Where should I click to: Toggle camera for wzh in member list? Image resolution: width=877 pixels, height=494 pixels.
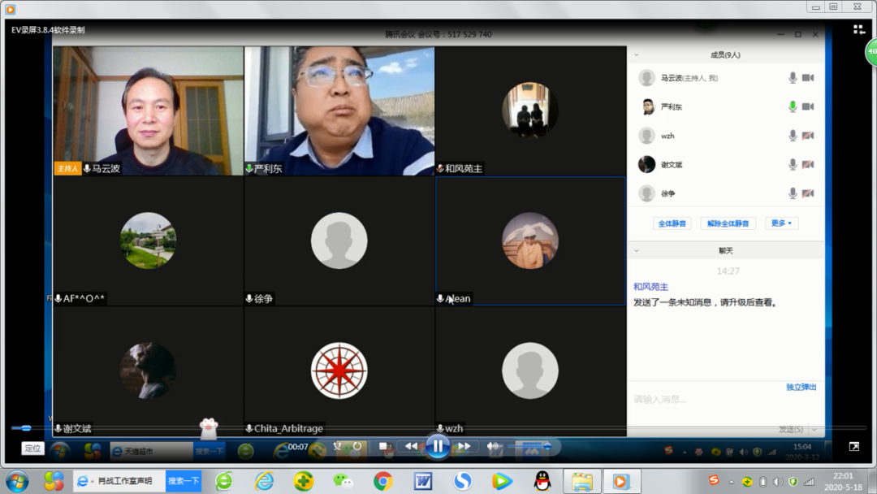[808, 136]
